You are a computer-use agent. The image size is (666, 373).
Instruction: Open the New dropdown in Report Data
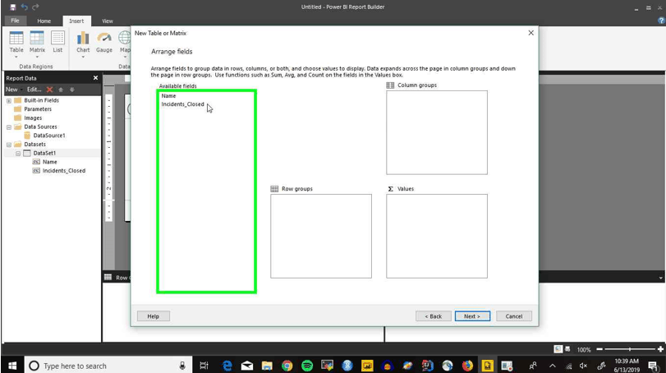pyautogui.click(x=13, y=90)
